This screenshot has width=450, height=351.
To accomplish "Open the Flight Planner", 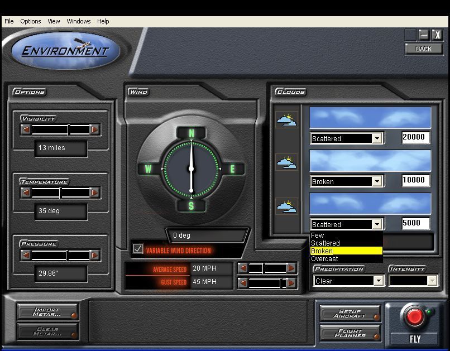I will [350, 333].
